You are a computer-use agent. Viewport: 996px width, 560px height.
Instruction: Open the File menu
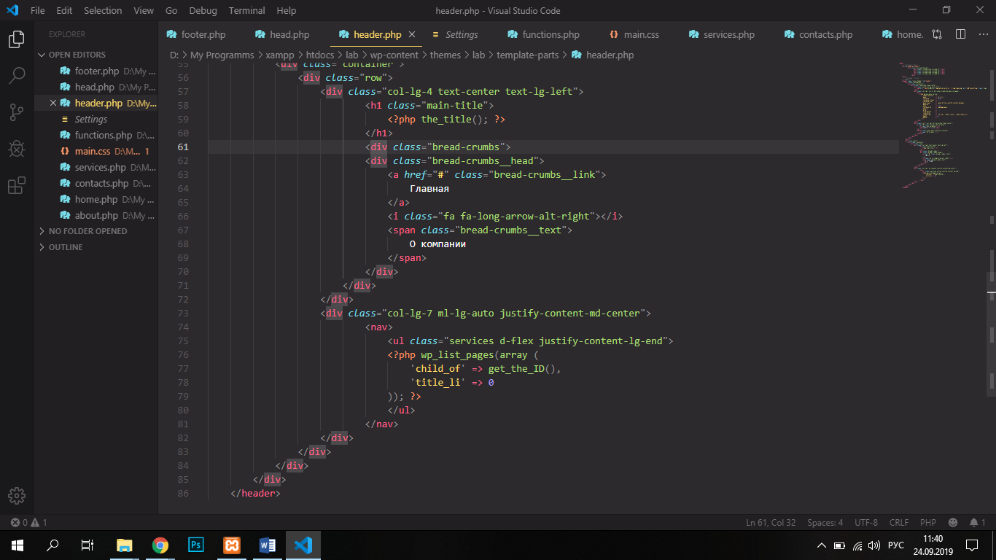[x=38, y=10]
